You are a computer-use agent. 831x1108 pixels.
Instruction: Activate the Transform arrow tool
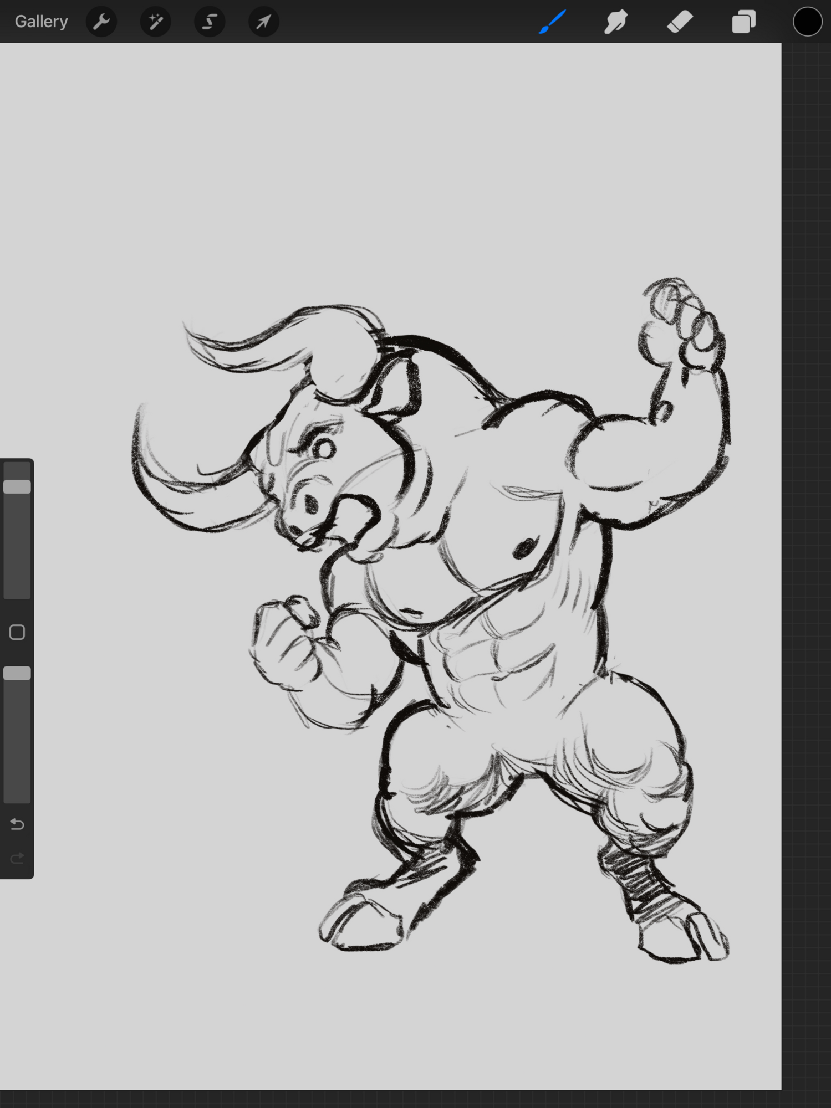263,22
